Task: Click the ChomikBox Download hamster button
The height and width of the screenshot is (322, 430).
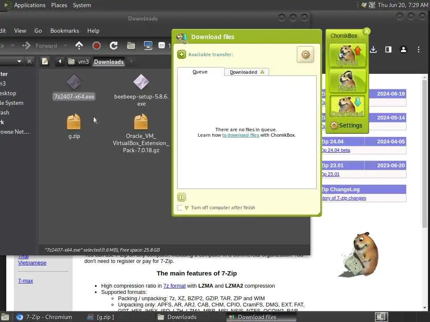Action: tap(347, 106)
